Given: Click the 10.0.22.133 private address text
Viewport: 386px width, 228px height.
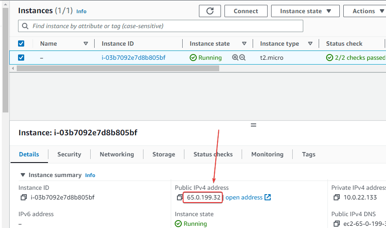Looking at the screenshot, I should 360,197.
